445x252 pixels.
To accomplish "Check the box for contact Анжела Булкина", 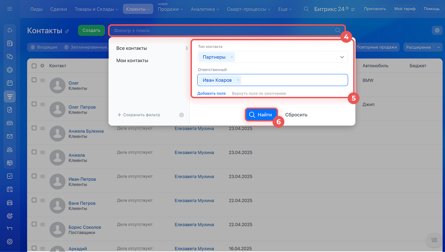I will (34, 128).
